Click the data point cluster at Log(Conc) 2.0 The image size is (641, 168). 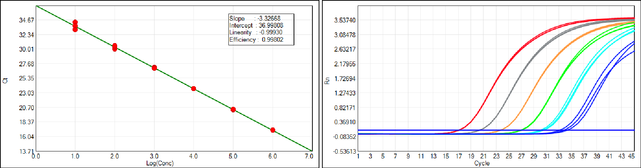pyautogui.click(x=115, y=47)
